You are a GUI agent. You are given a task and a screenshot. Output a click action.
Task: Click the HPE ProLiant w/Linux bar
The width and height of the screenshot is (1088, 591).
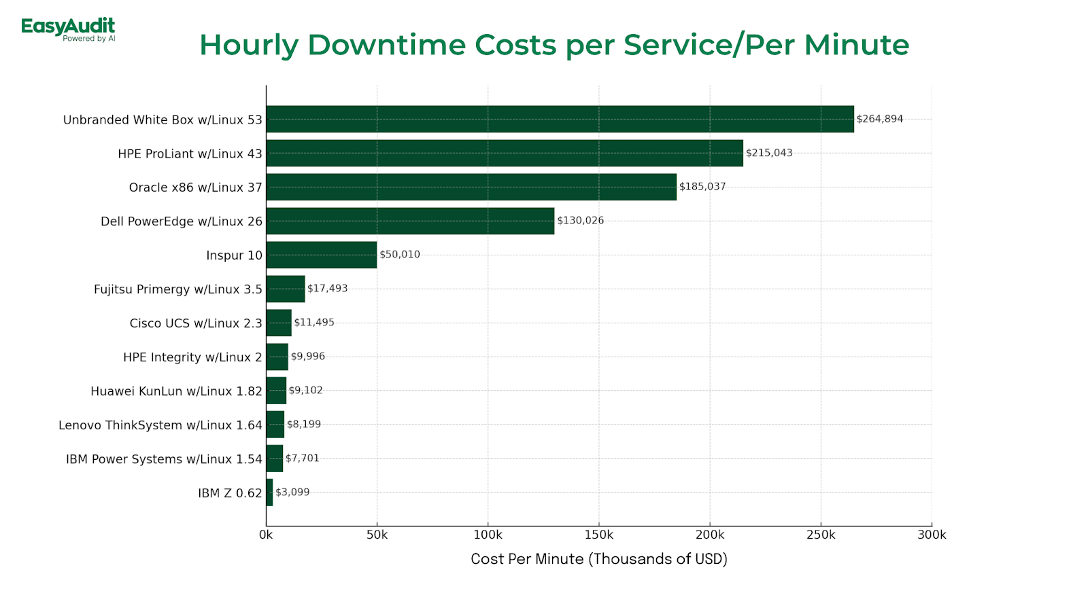504,153
